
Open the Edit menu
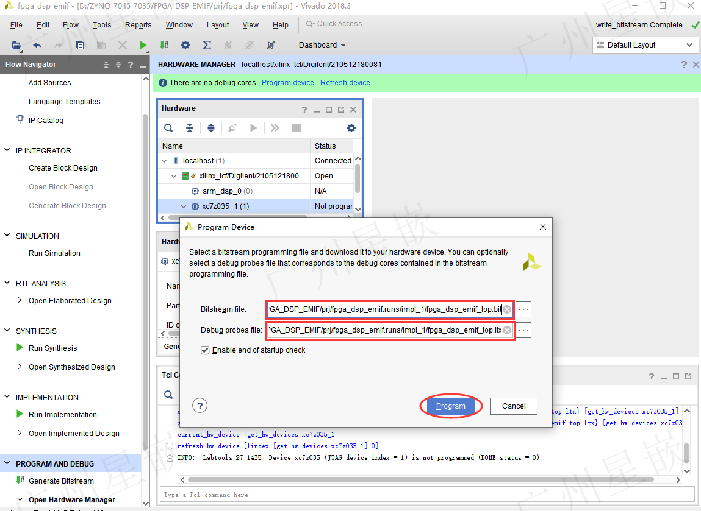coord(43,25)
